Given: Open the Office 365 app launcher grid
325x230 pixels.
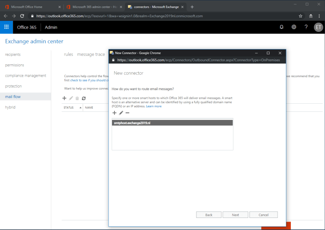Looking at the screenshot, I should 6,27.
